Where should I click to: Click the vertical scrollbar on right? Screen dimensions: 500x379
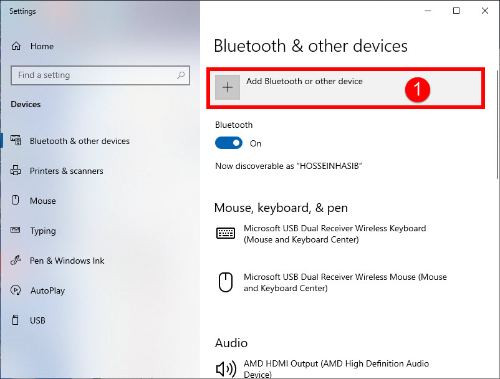498,124
